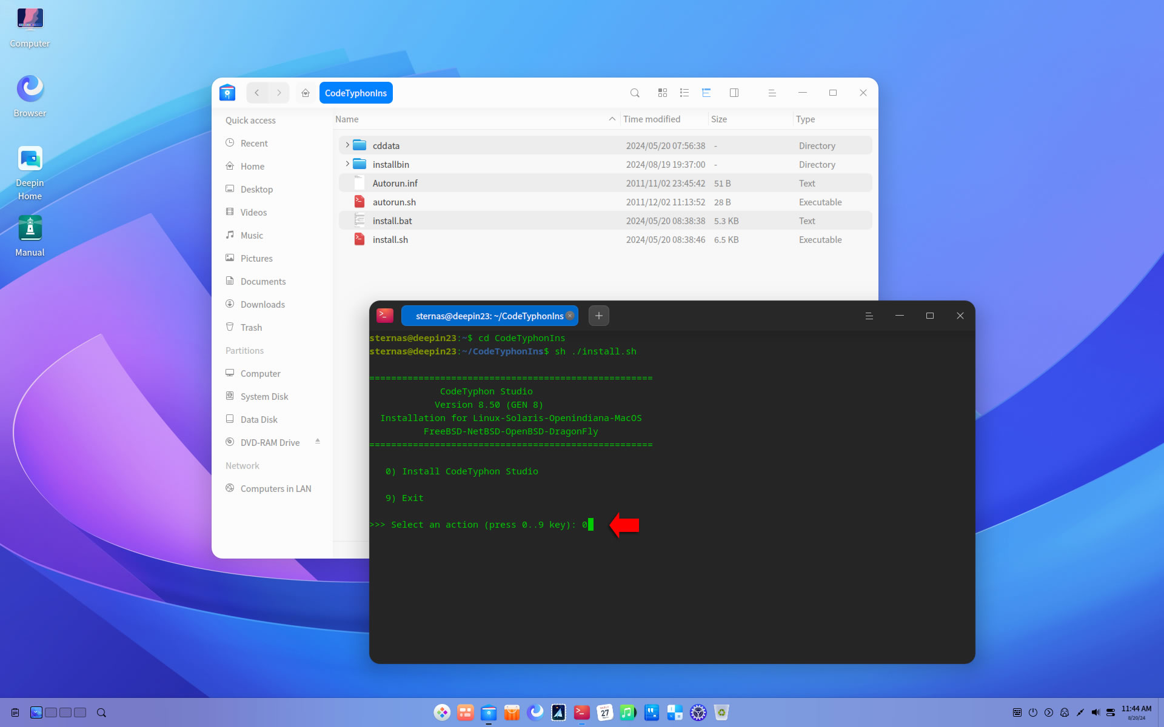Sort files by Name column
This screenshot has width=1164, height=727.
(476, 119)
